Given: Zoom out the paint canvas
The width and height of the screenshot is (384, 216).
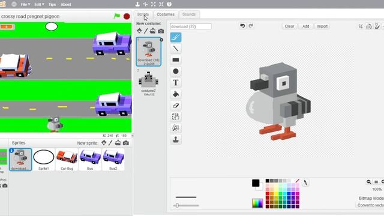Looking at the screenshot, I should coord(368,182).
